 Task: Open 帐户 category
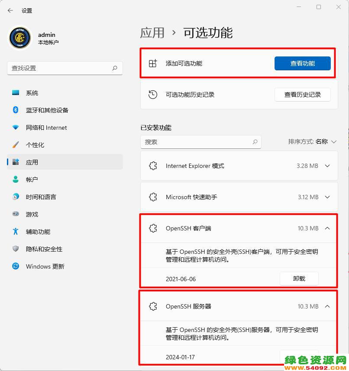65,180
